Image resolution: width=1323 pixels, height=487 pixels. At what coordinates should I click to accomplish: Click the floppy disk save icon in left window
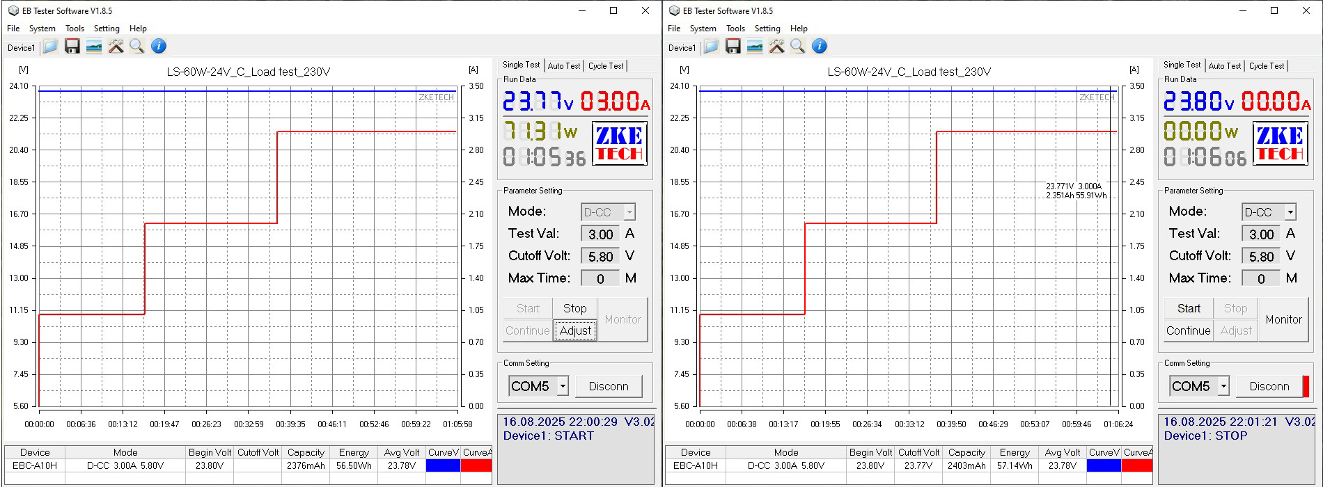point(72,47)
